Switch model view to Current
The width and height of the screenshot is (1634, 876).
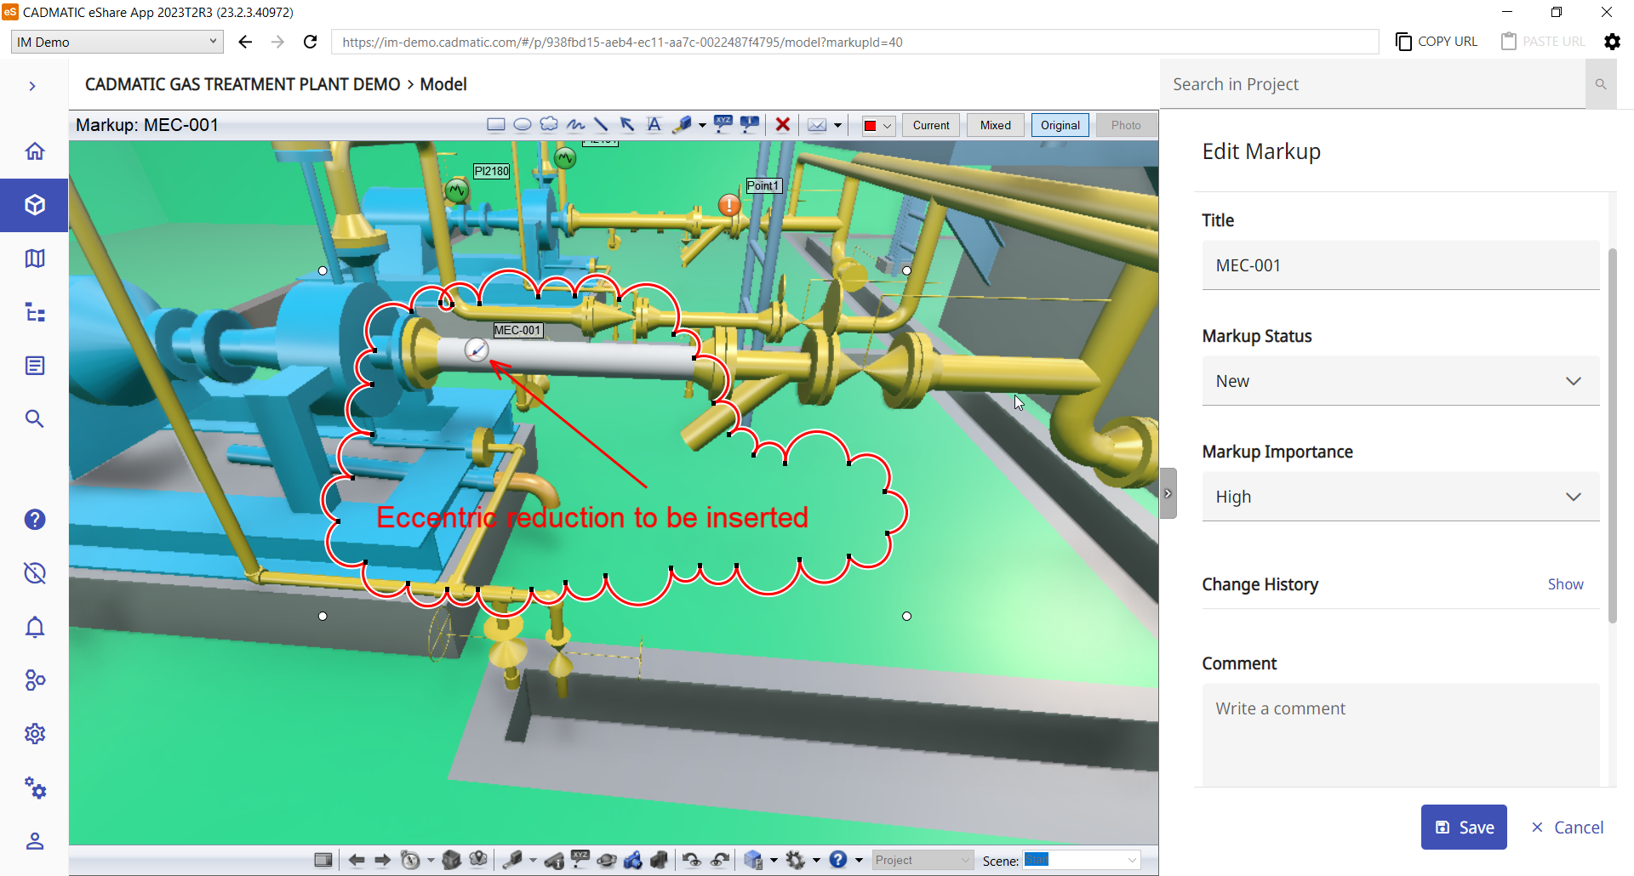(x=930, y=125)
